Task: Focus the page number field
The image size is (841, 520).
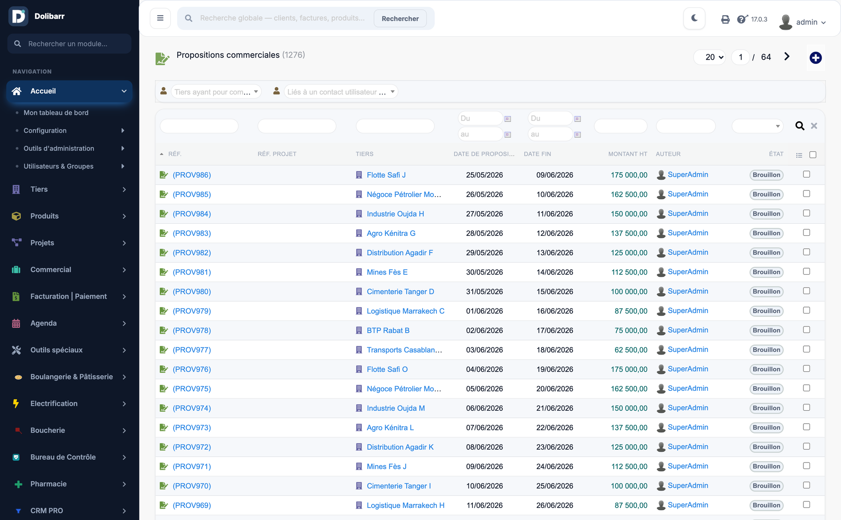Action: 740,57
